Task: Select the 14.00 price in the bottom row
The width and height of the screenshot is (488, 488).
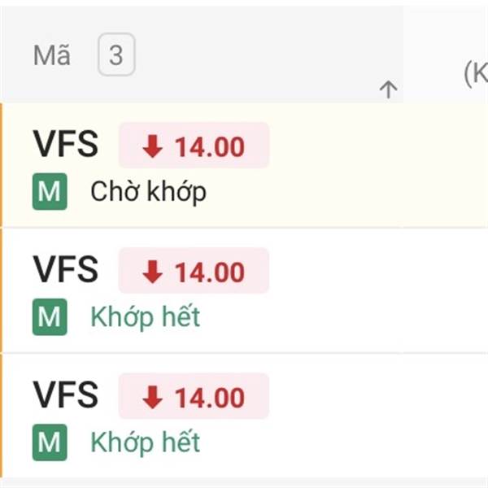Action: click(x=209, y=398)
